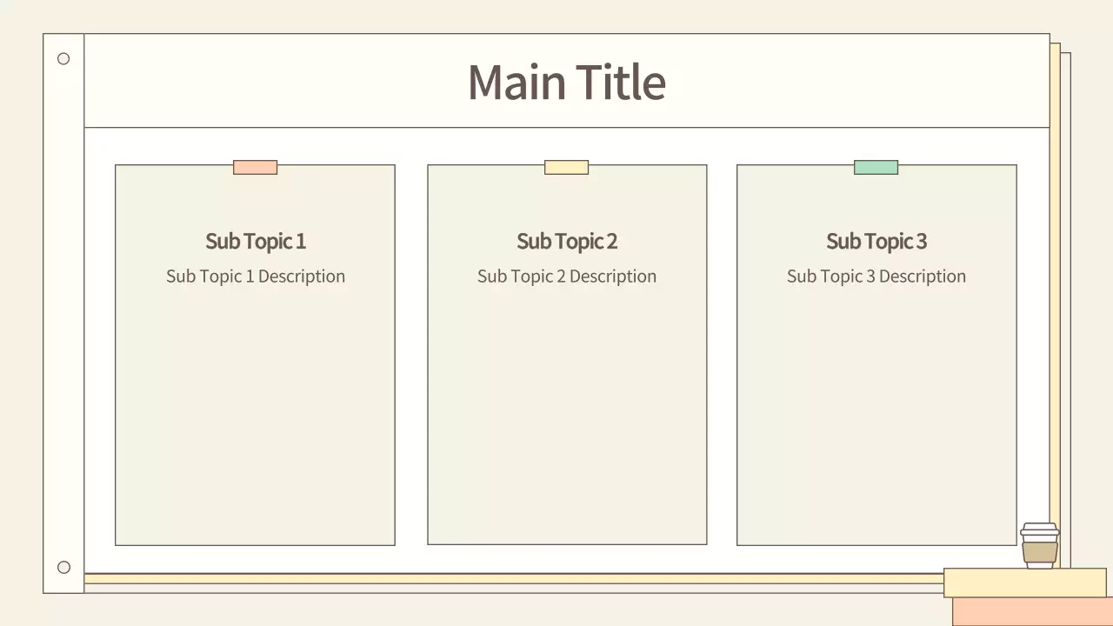Screen dimensions: 1113x626
Task: Select the Sub Topic 1 heading
Action: [255, 241]
